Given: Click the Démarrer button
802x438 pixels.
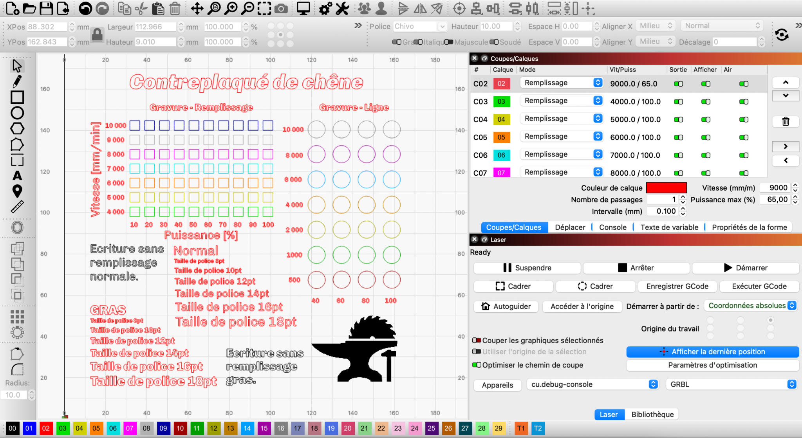Looking at the screenshot, I should [745, 268].
